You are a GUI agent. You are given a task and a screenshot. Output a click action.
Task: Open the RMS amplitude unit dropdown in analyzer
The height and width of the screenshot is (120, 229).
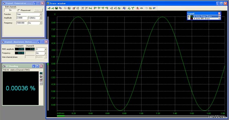(x=45, y=49)
